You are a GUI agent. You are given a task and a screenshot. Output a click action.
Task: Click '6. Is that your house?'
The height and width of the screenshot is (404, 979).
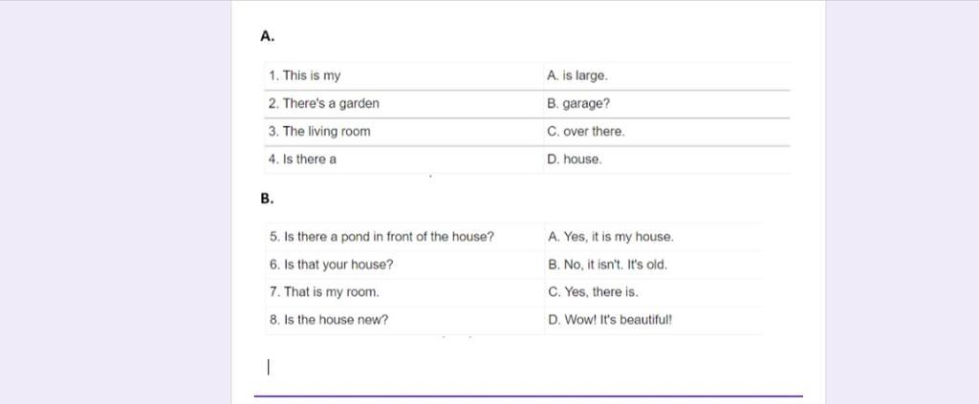[x=332, y=265]
